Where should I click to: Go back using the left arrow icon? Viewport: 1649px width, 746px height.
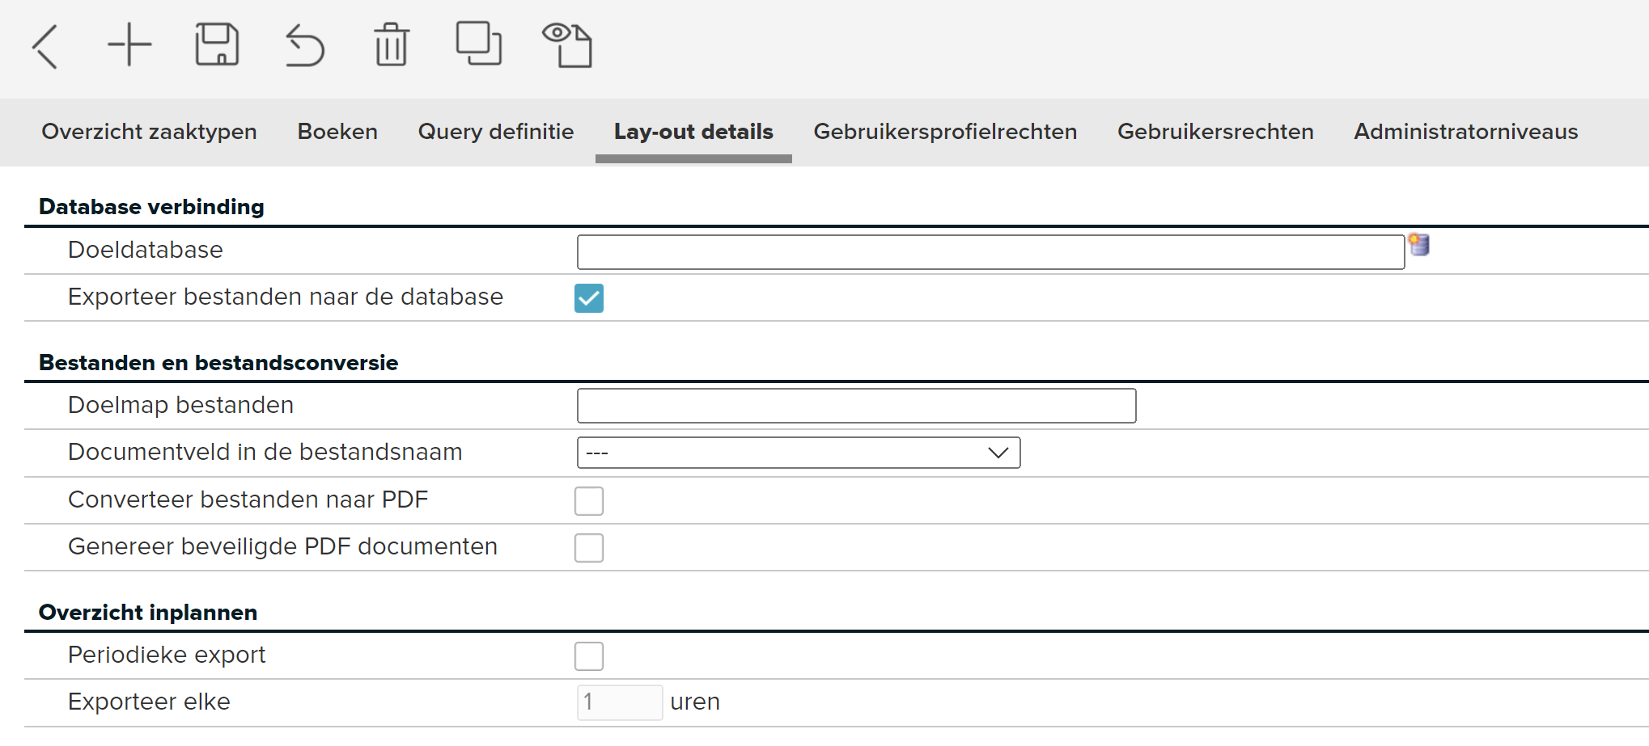[45, 46]
